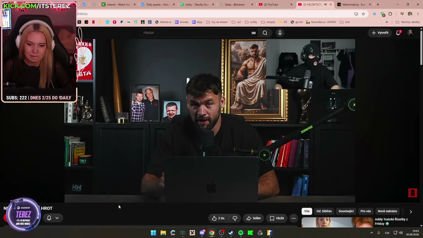Open the PayPal bookmark

pyautogui.click(x=122, y=22)
